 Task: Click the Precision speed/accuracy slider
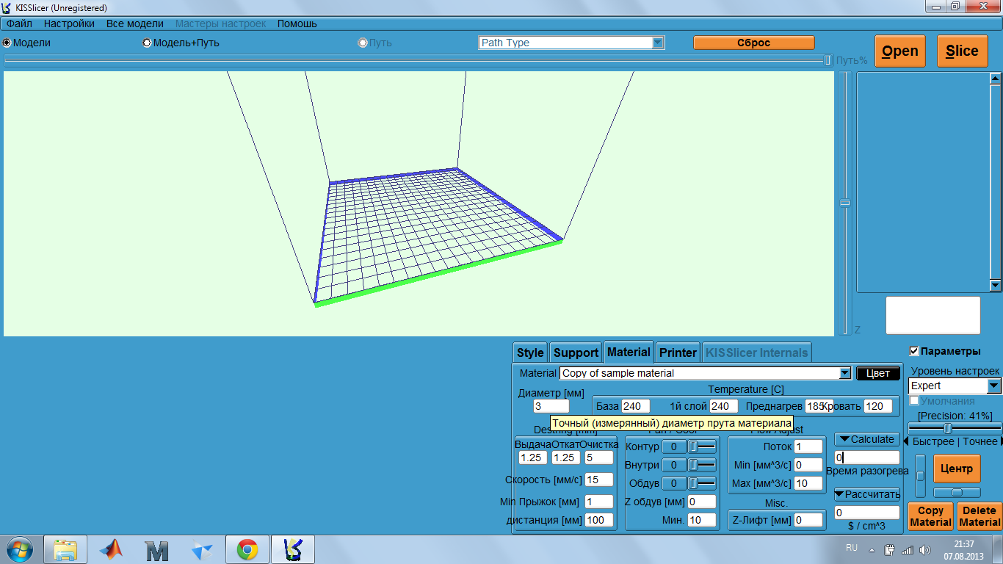tap(947, 428)
